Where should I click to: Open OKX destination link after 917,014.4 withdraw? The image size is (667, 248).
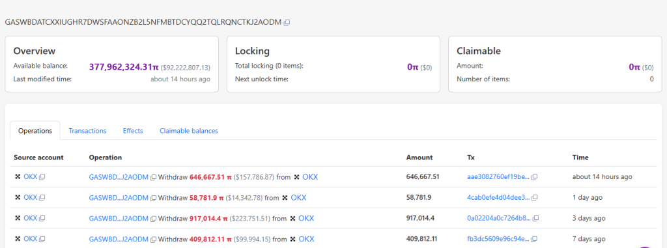coord(306,218)
